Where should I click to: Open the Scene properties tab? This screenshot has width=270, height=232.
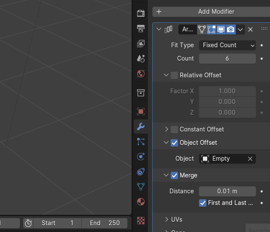click(141, 59)
